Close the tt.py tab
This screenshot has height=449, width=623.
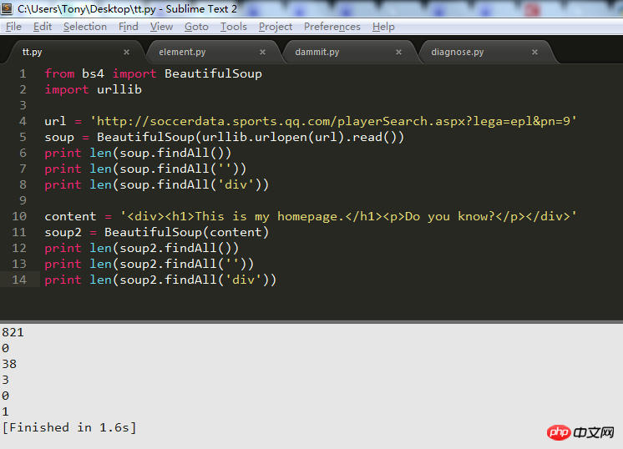pos(126,52)
